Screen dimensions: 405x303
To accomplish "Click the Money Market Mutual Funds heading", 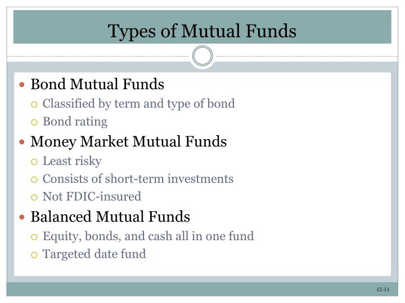I will [x=129, y=142].
